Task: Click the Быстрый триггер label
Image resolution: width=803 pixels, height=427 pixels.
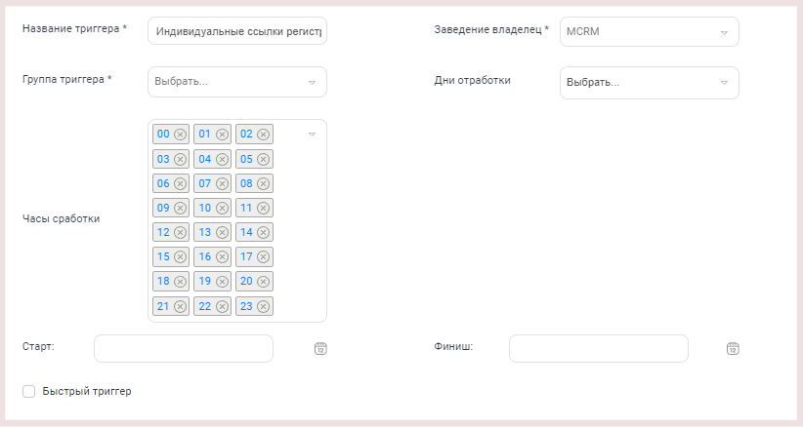Action: 87,391
